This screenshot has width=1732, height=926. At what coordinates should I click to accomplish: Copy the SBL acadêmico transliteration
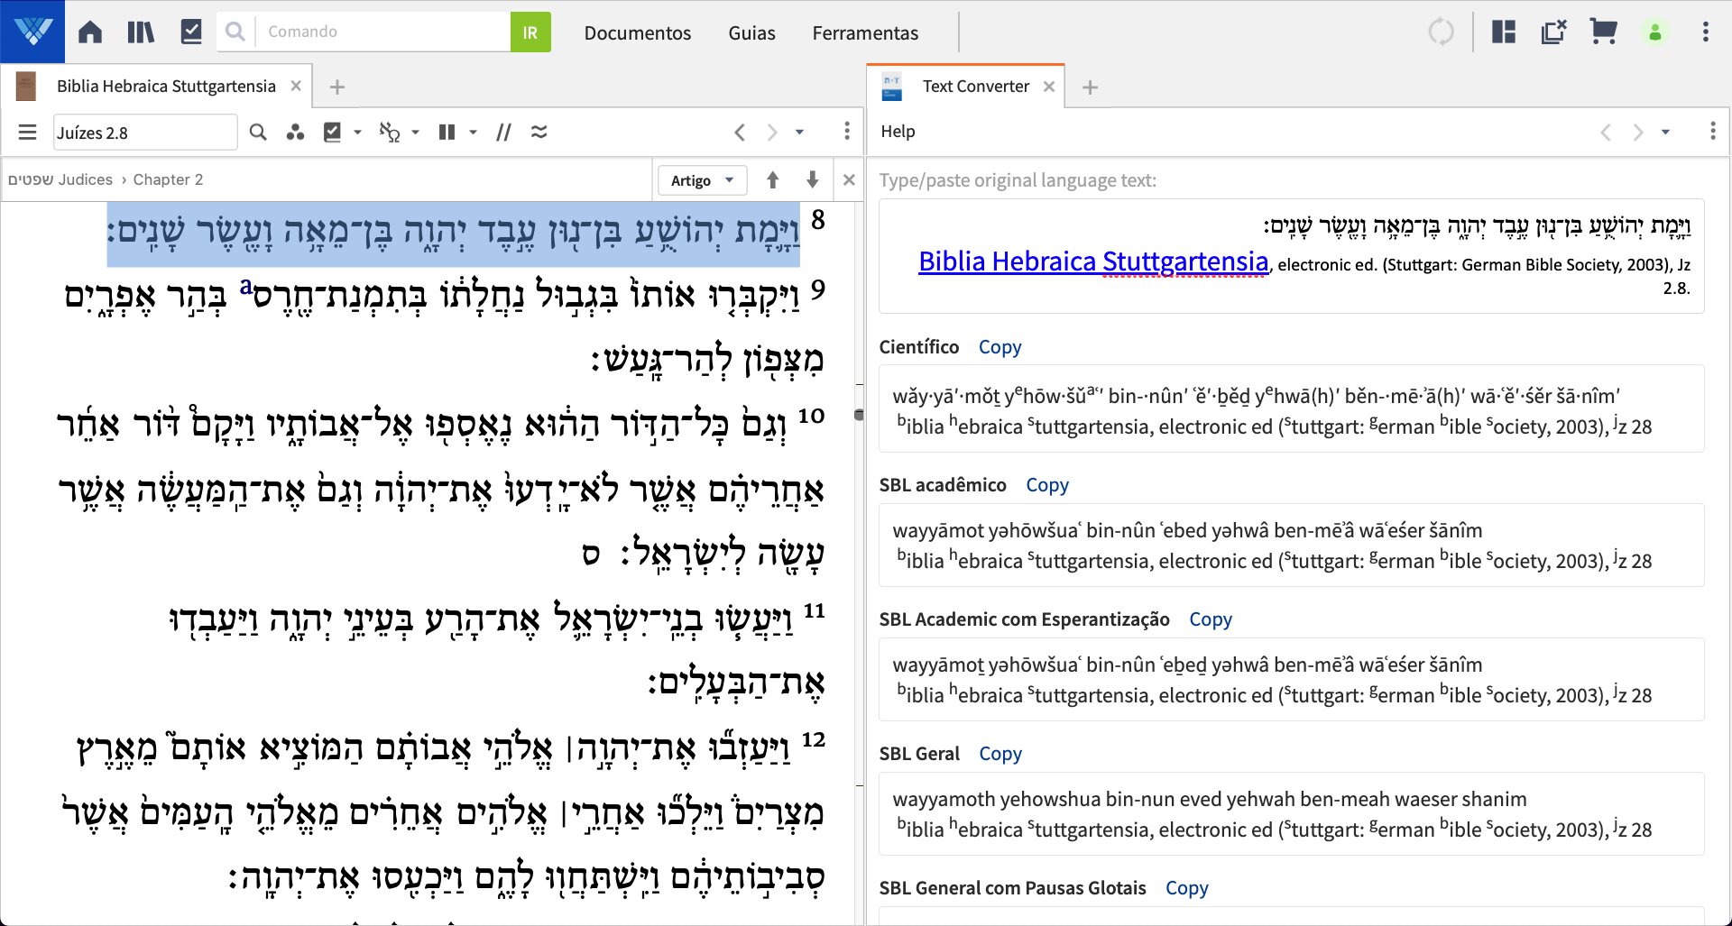point(1046,485)
